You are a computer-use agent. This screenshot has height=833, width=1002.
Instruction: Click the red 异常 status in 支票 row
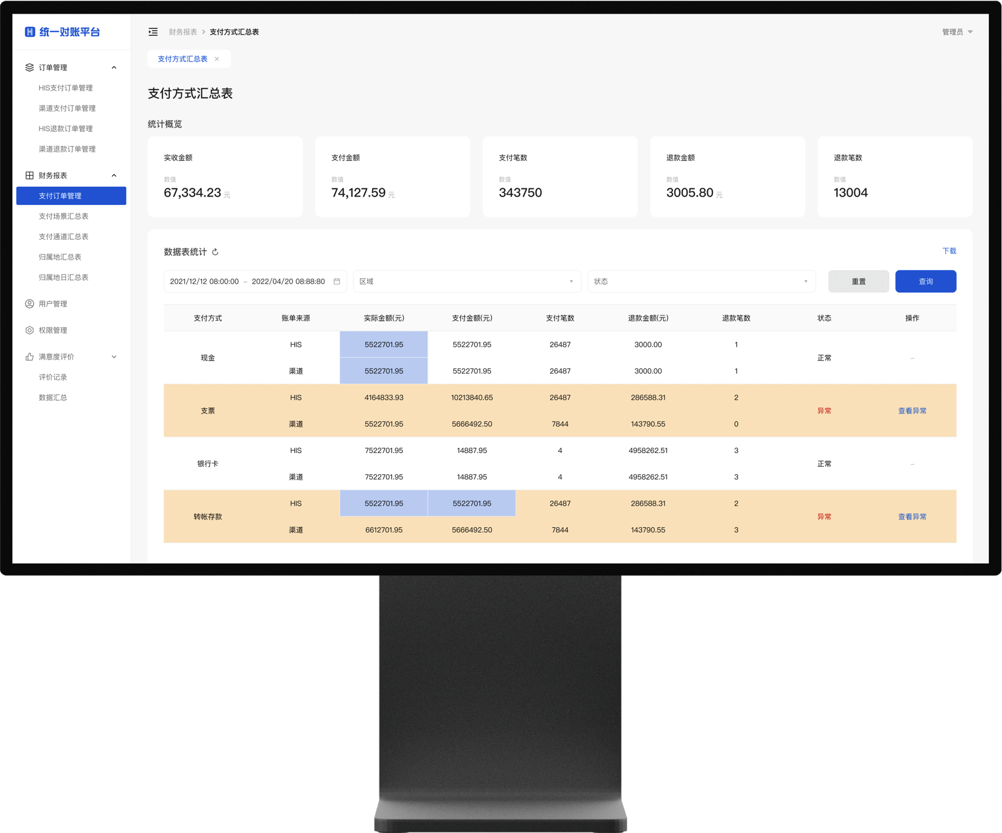point(824,410)
